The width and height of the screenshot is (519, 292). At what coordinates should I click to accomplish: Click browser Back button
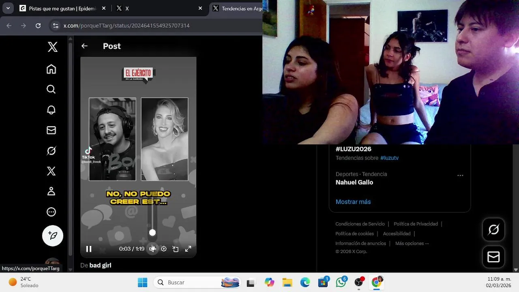pos(9,26)
